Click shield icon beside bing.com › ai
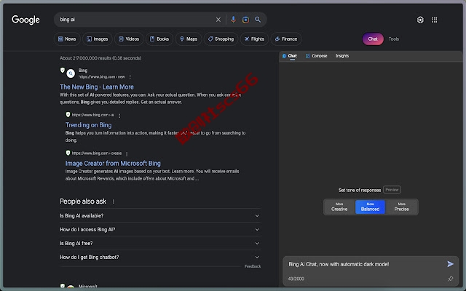The image size is (466, 291). coord(68,115)
